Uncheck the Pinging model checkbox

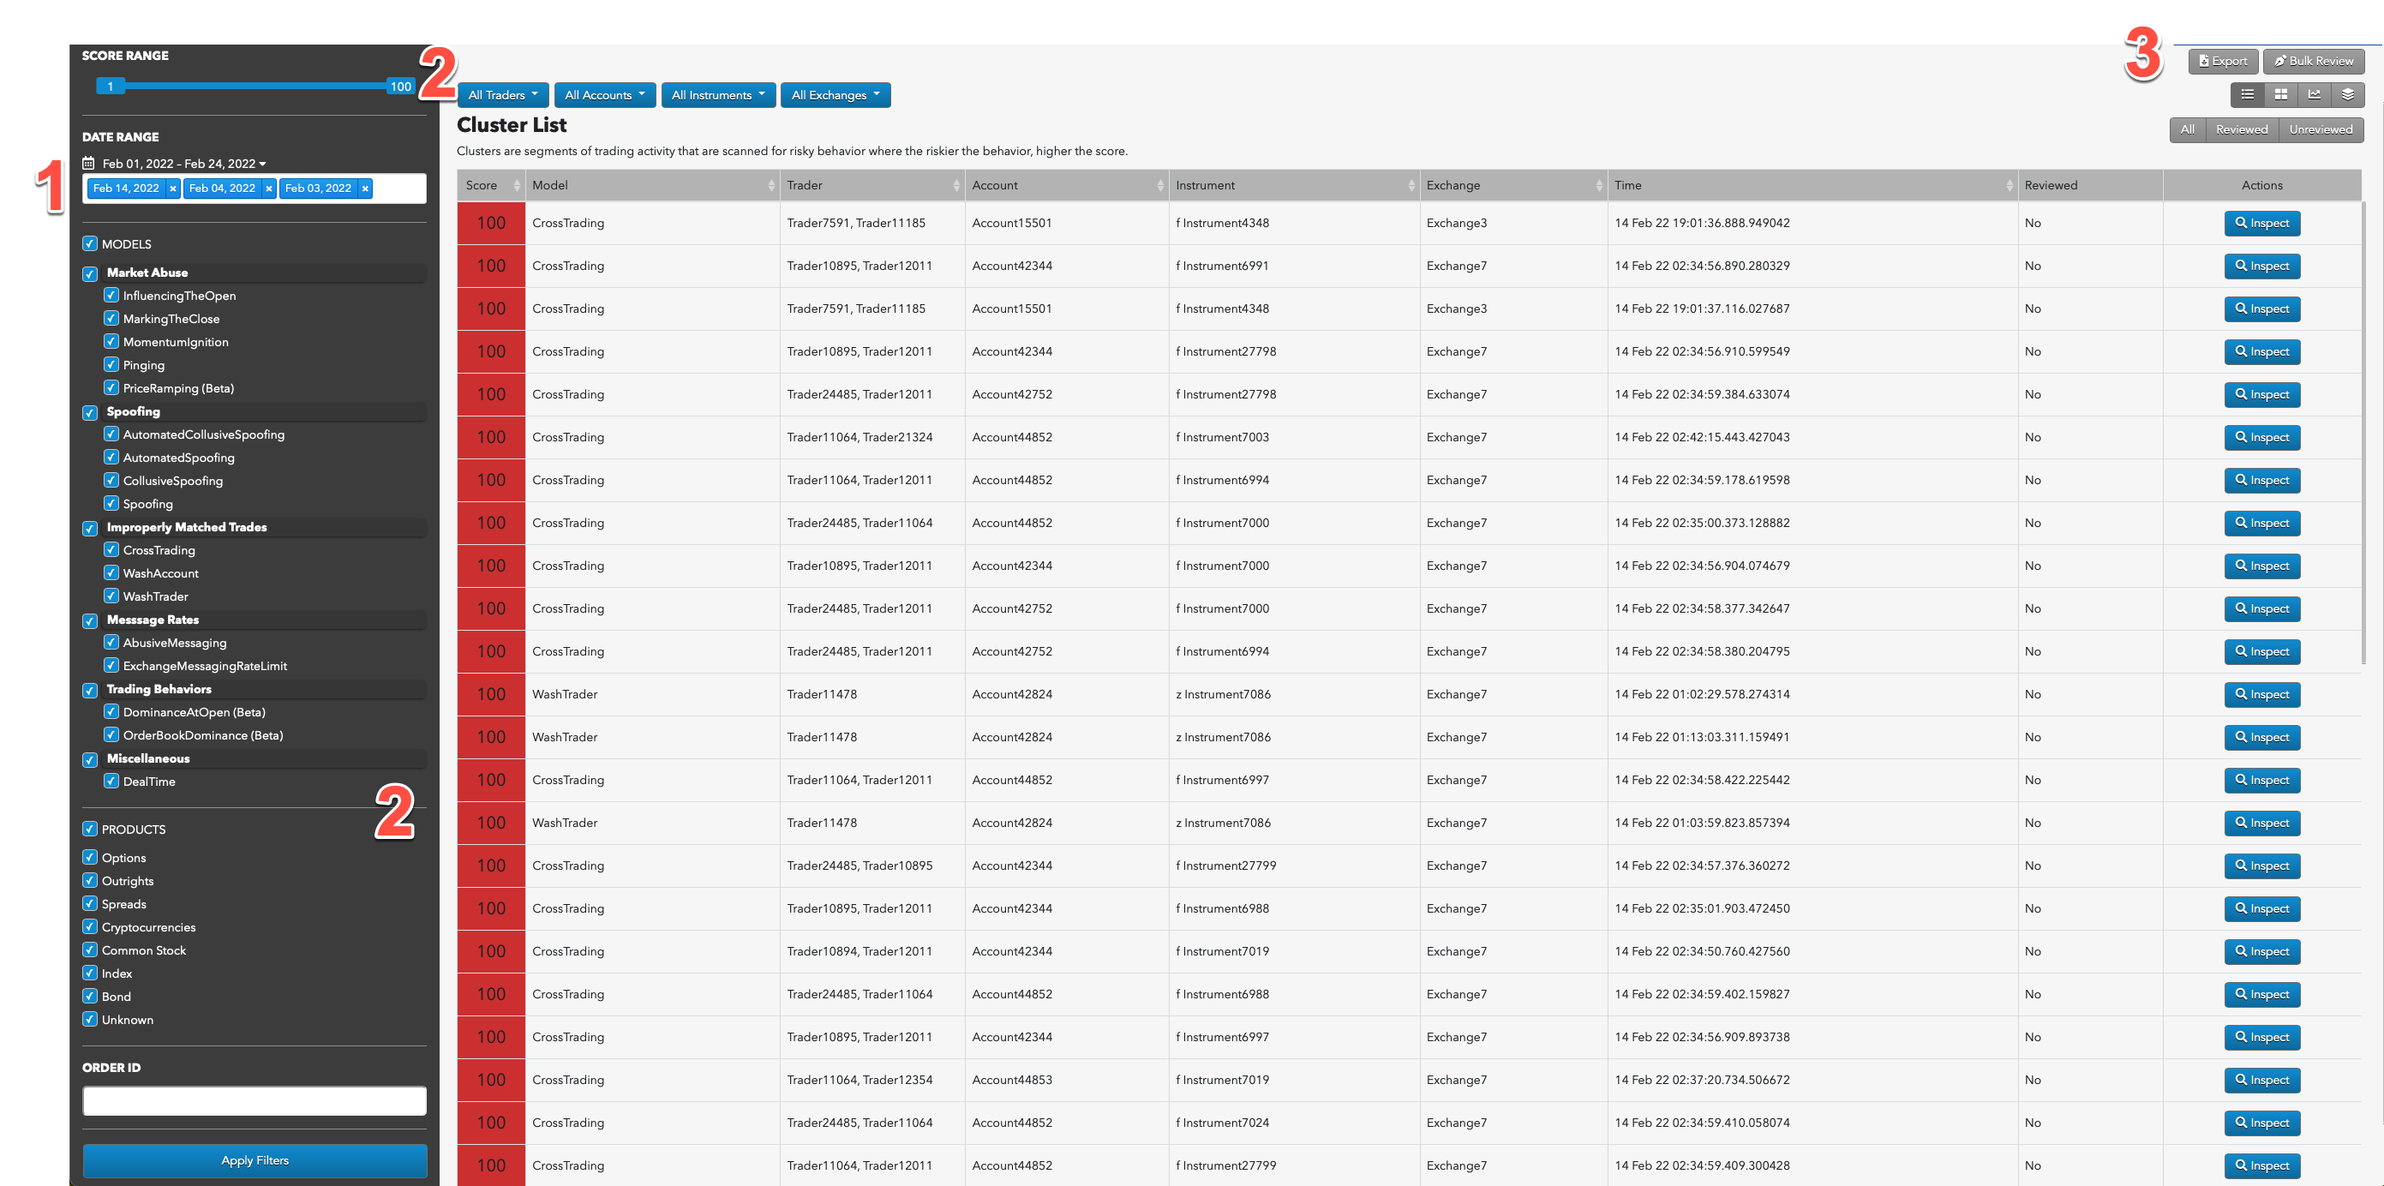(x=111, y=364)
